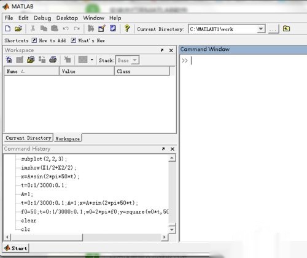Open the GUIDE icon in the toolbar

tap(102, 29)
